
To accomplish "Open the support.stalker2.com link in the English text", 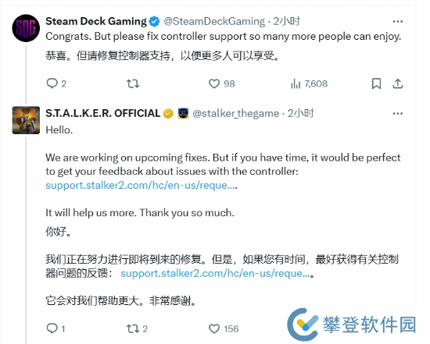I will (140, 186).
